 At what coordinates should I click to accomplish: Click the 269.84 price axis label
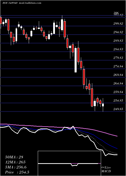pos(118,75)
